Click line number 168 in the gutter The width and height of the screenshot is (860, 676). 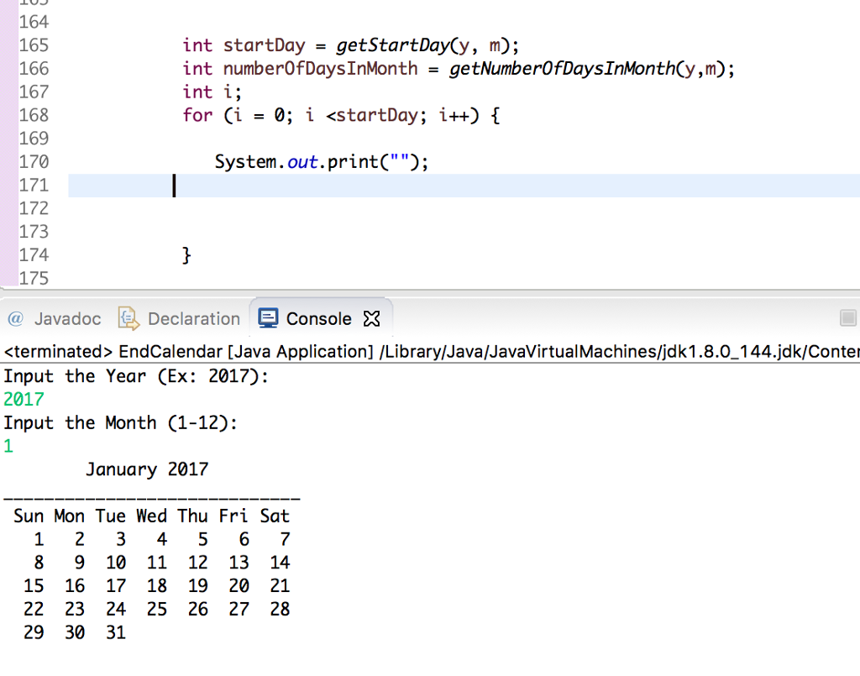tap(34, 115)
